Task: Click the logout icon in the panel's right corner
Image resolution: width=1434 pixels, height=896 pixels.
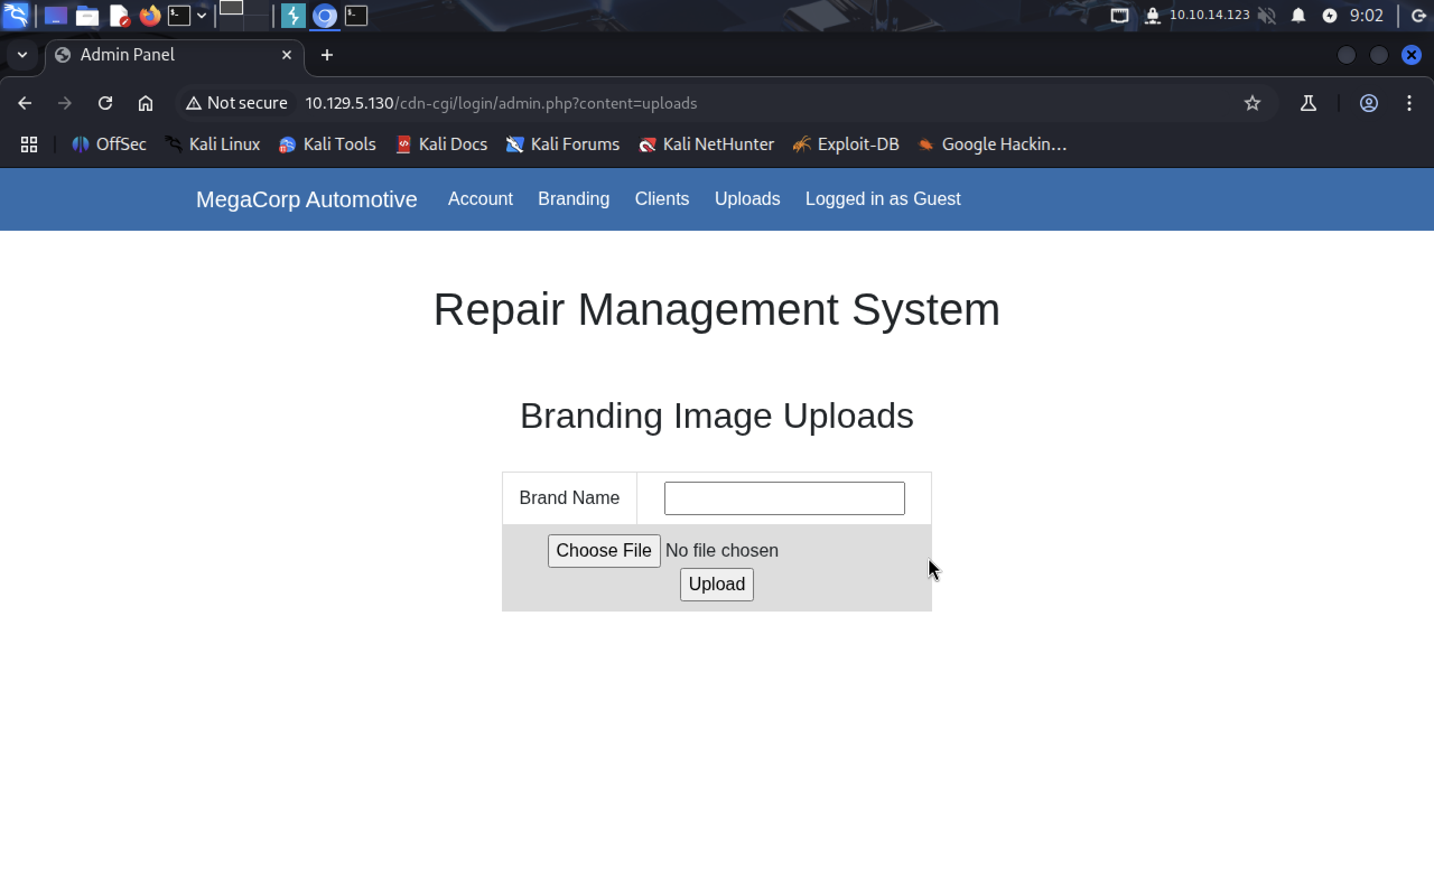Action: (1418, 16)
